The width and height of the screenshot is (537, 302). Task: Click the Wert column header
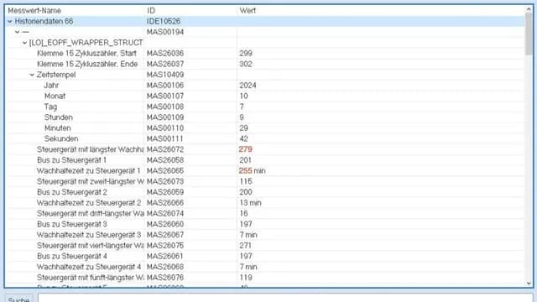pos(248,11)
